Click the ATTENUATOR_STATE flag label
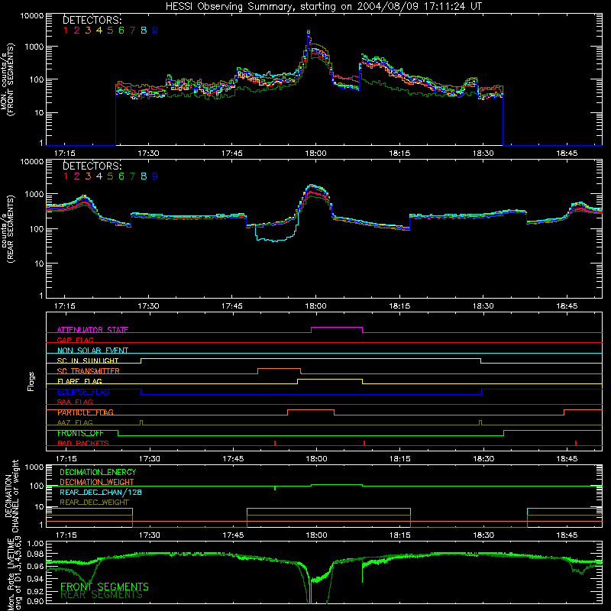Screen dimensions: 611x611 click(x=92, y=330)
